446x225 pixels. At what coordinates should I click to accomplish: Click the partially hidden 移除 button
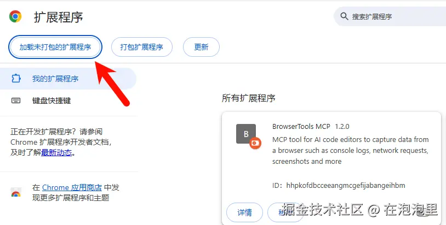[x=285, y=212]
